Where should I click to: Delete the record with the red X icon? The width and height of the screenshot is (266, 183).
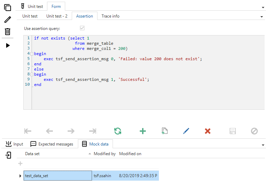pyautogui.click(x=208, y=131)
